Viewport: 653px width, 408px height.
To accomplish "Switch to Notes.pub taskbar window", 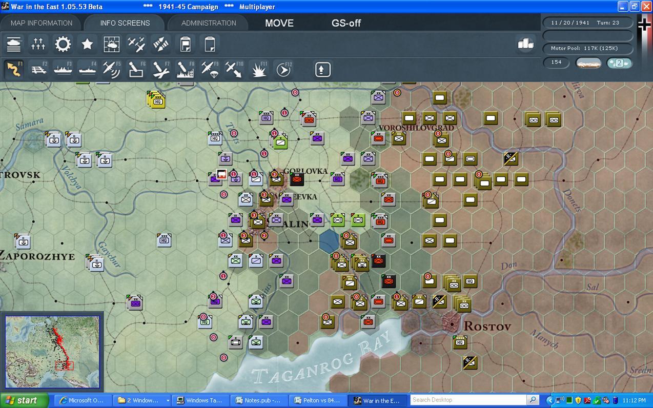I will click(x=258, y=400).
